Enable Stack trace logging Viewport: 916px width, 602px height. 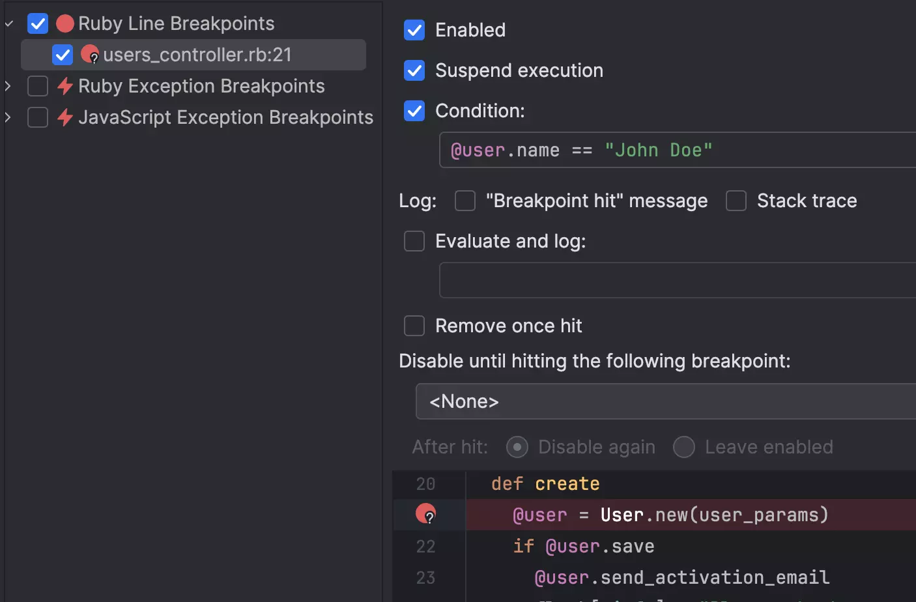(x=736, y=201)
